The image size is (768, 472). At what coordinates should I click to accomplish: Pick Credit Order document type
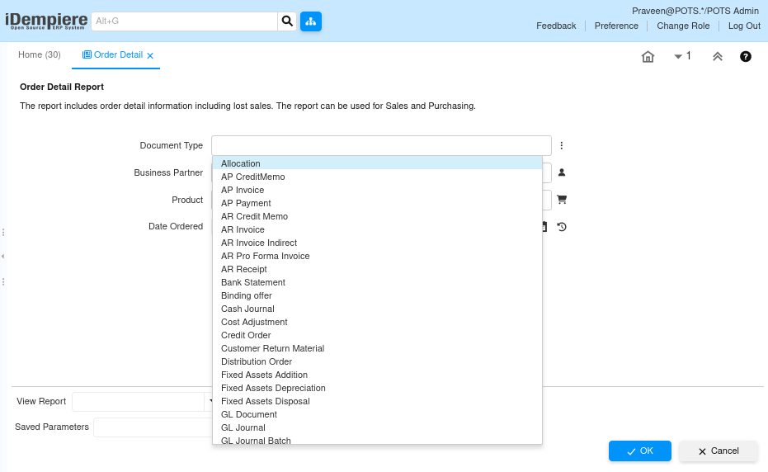(377, 335)
